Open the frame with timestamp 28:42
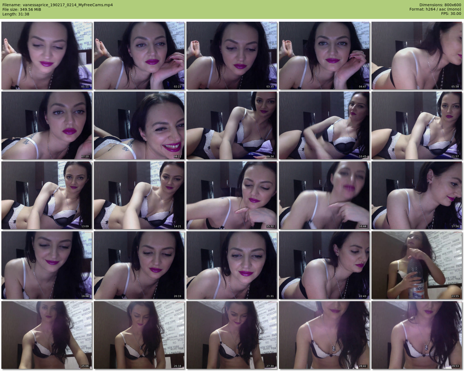 (324, 335)
